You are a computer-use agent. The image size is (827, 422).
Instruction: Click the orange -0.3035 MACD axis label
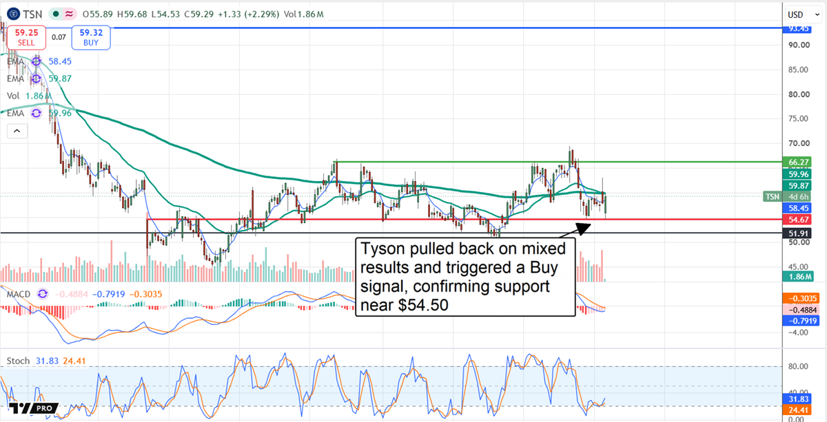(x=800, y=298)
